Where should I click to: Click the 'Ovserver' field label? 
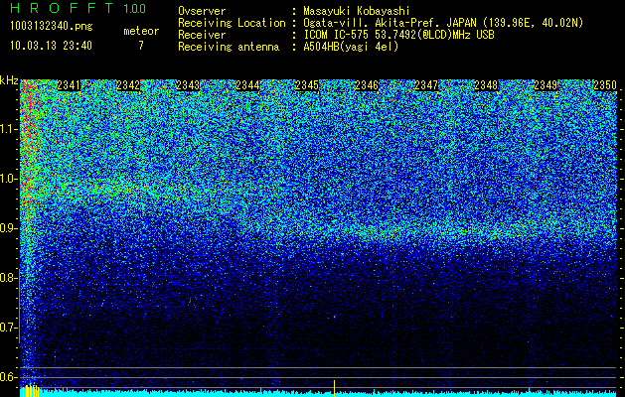pyautogui.click(x=202, y=11)
